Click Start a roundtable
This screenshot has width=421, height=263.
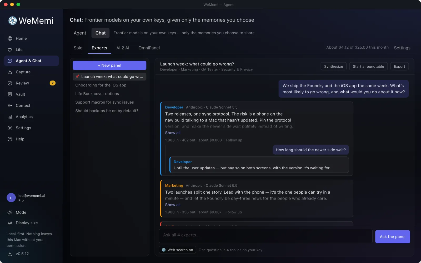pos(368,67)
